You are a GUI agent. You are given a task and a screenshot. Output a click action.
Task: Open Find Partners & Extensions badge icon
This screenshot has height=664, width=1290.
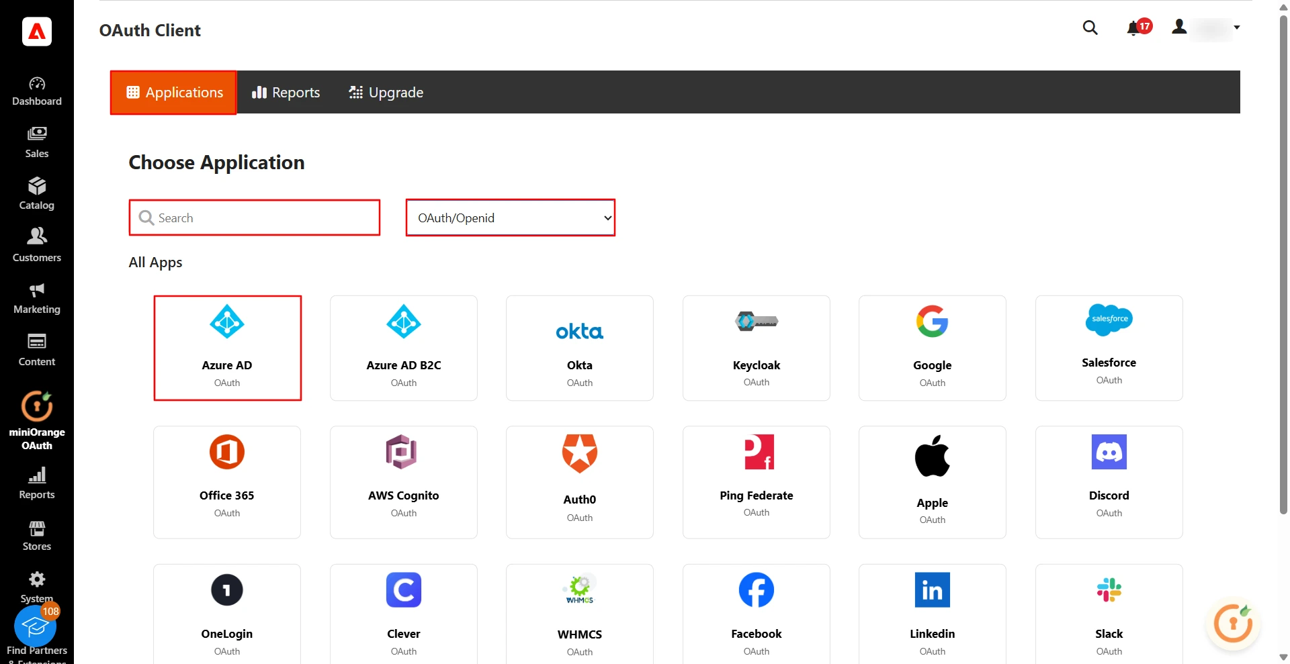36,626
